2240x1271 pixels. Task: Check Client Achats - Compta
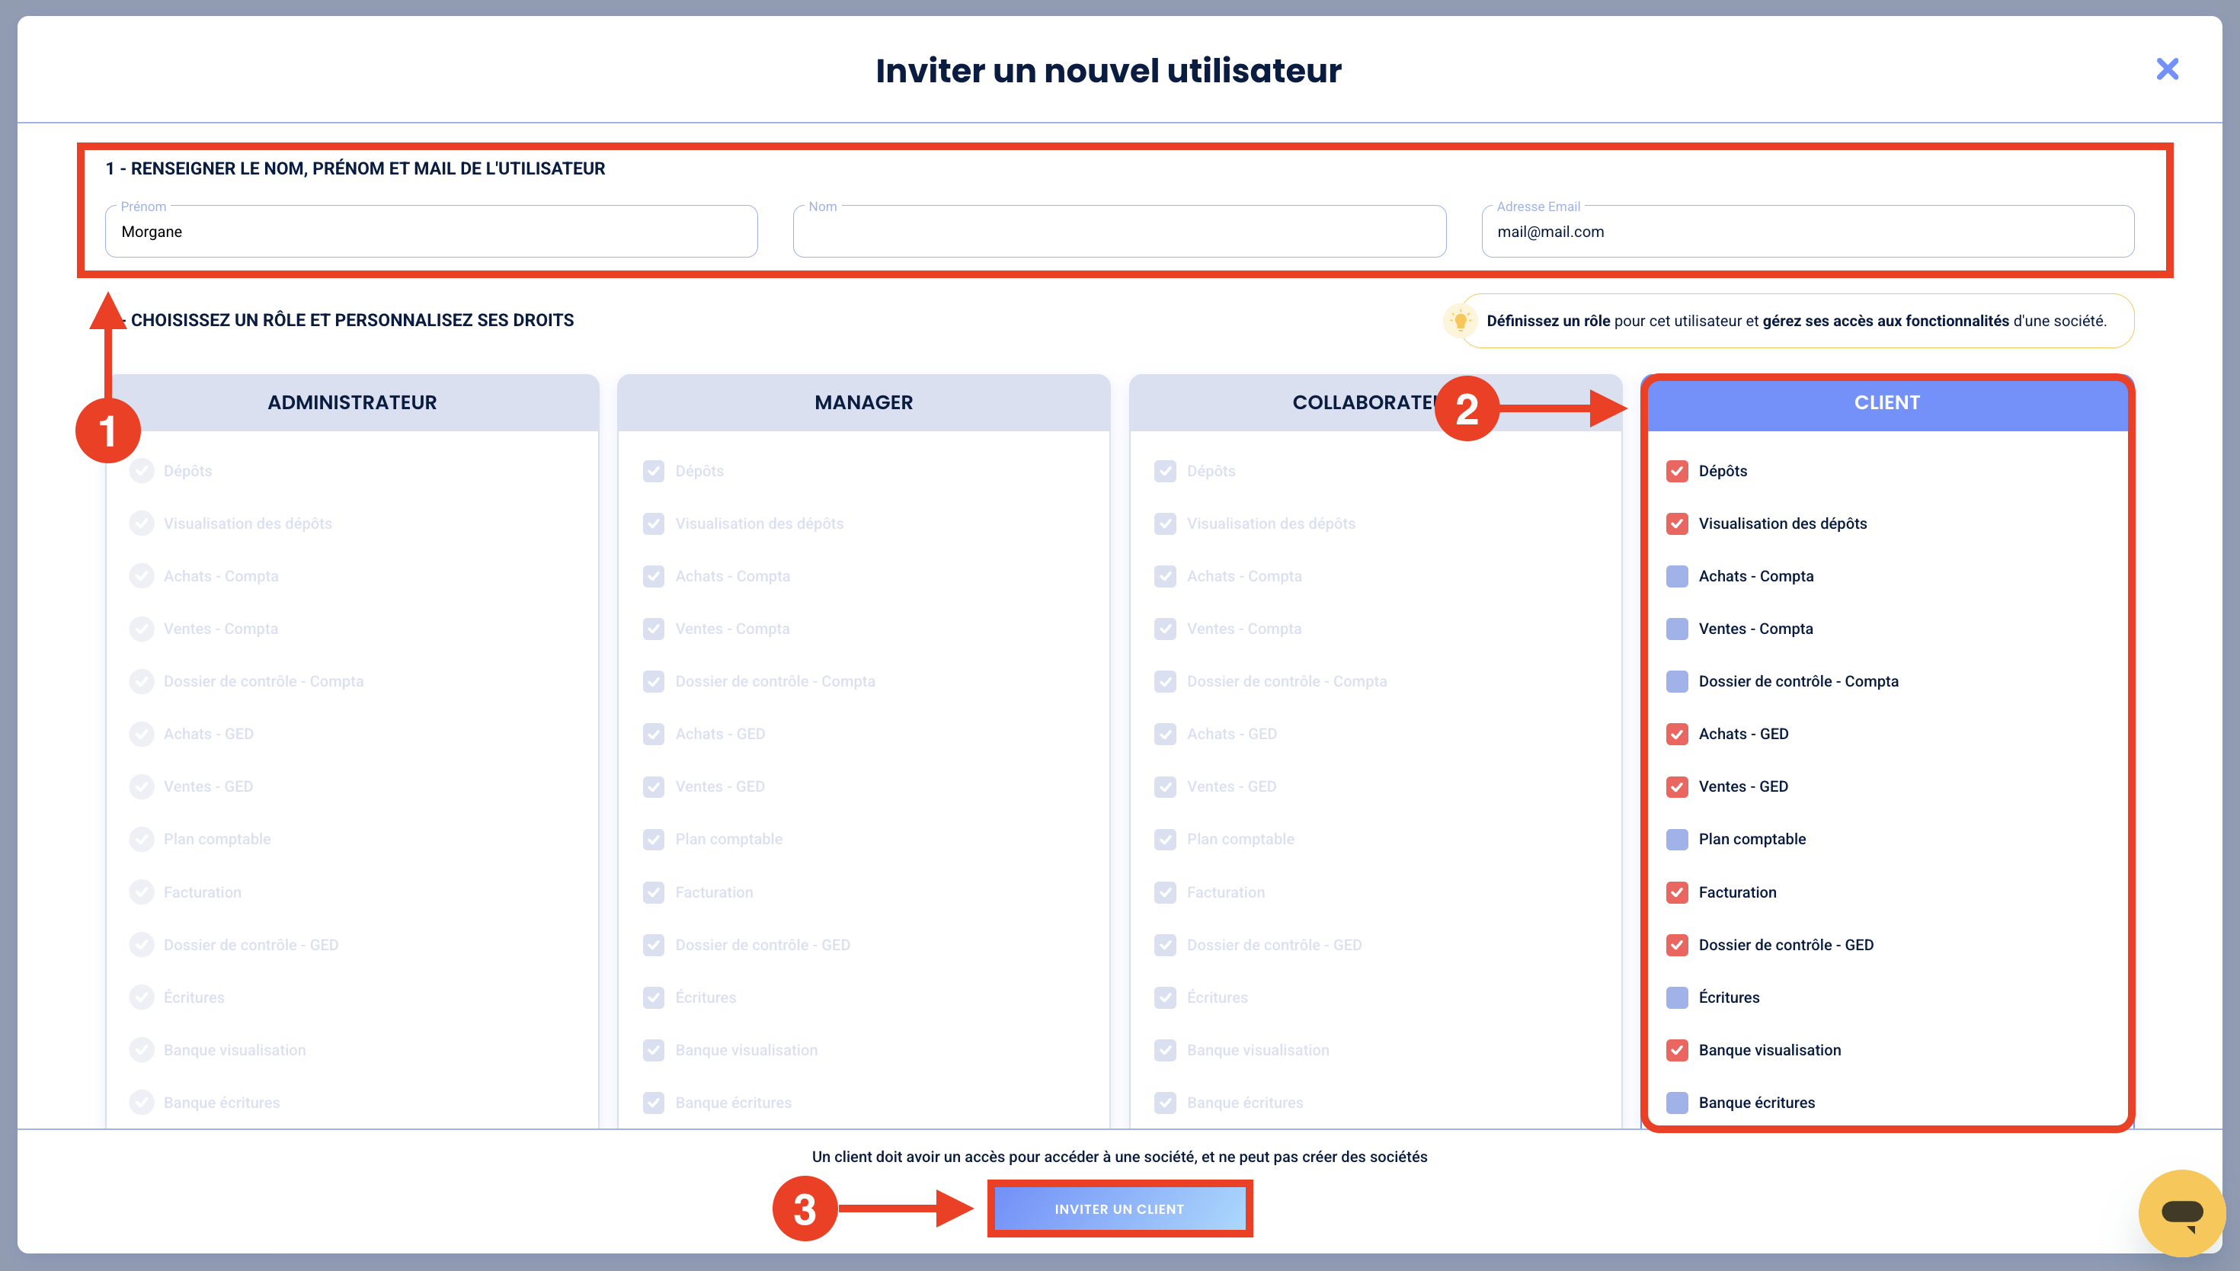pos(1676,576)
